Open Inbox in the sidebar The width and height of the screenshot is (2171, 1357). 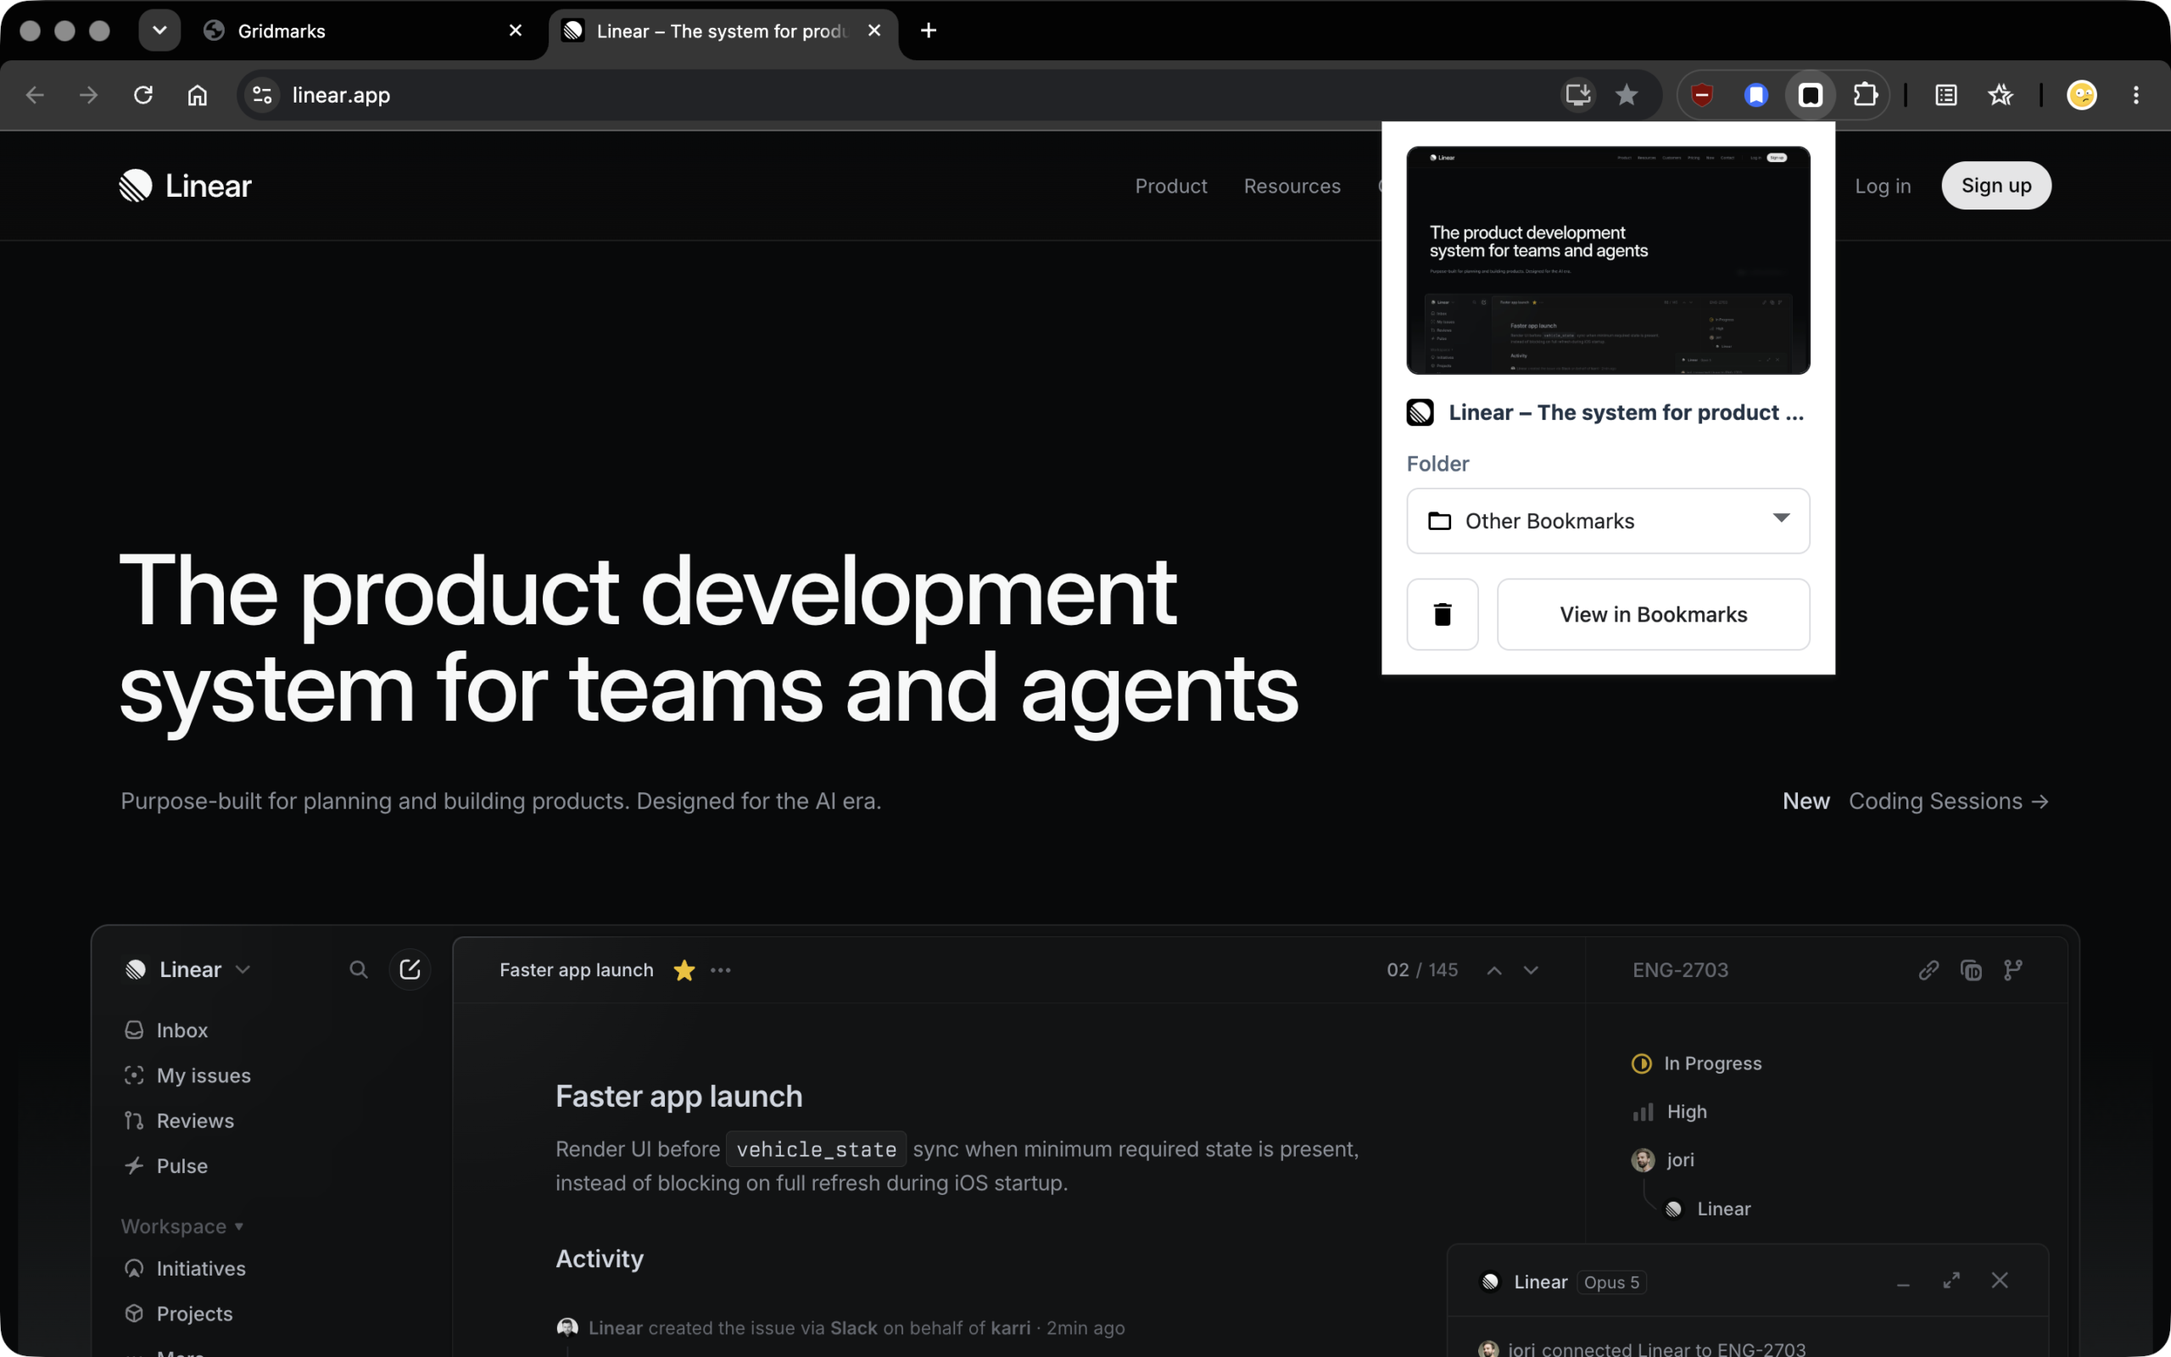point(166,1030)
